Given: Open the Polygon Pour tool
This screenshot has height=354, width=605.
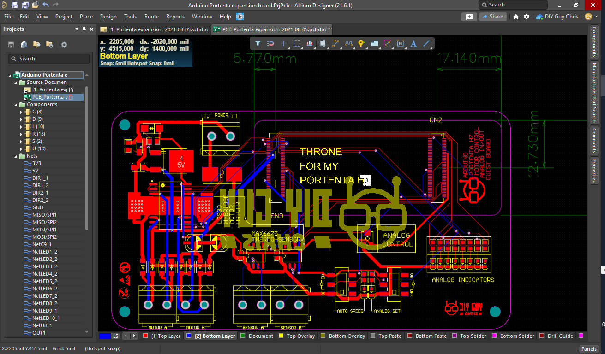Looking at the screenshot, I should [374, 43].
